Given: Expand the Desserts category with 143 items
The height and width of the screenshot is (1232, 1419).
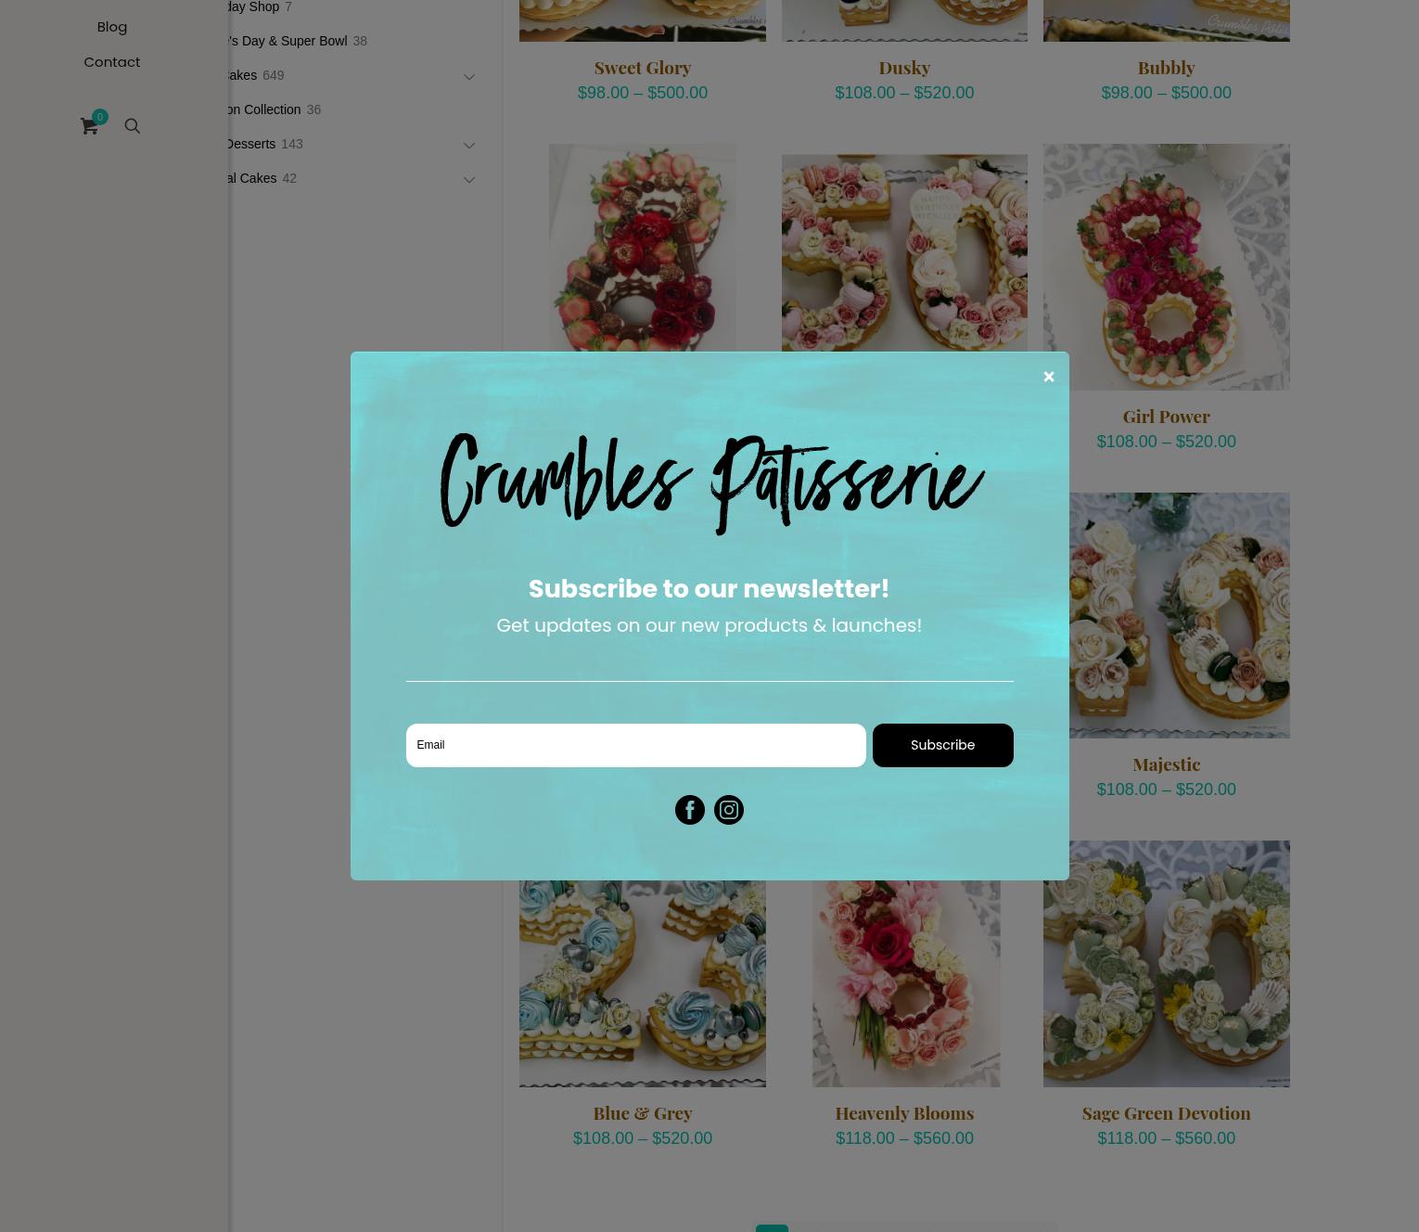Looking at the screenshot, I should click(x=468, y=145).
